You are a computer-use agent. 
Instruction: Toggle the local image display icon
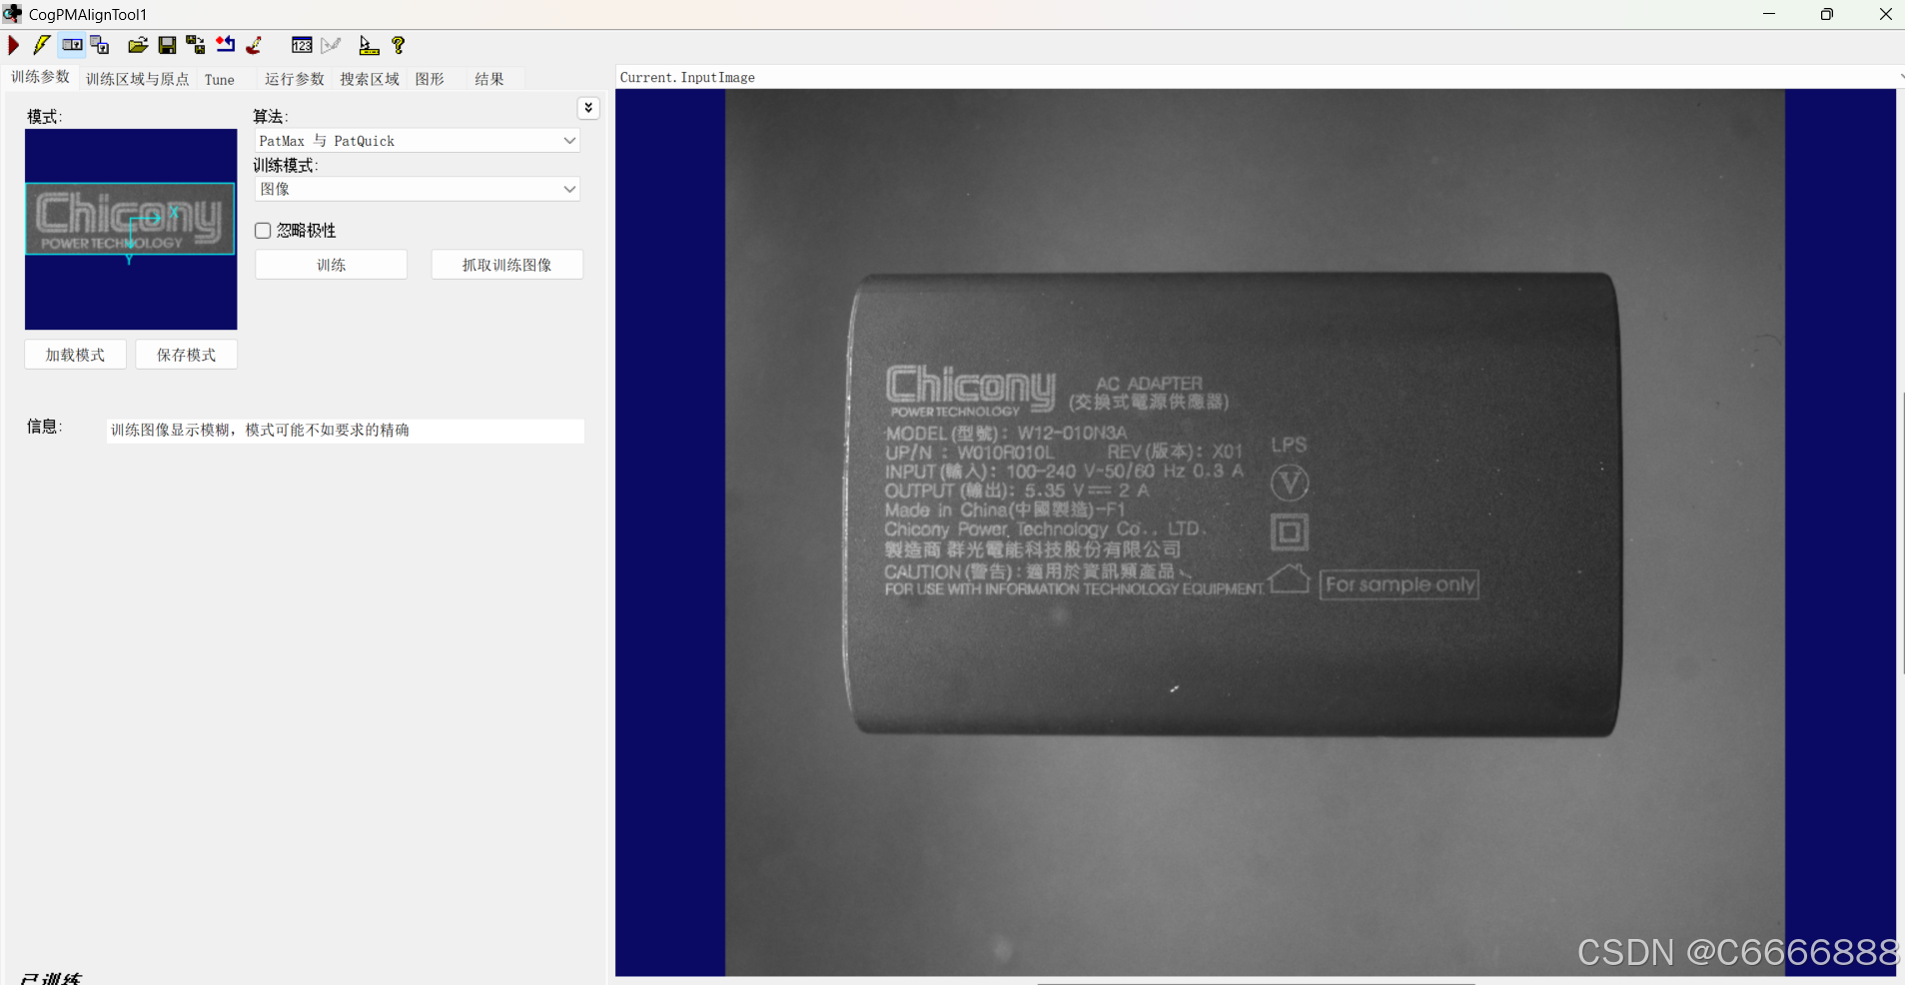(72, 45)
